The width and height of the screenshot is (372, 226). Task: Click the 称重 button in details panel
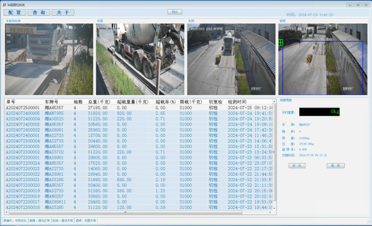[x=335, y=165]
